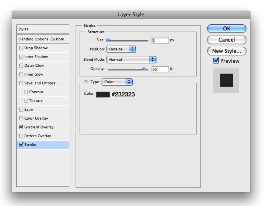Click the style preview thumbnail
The image size is (264, 206).
pos(226,80)
